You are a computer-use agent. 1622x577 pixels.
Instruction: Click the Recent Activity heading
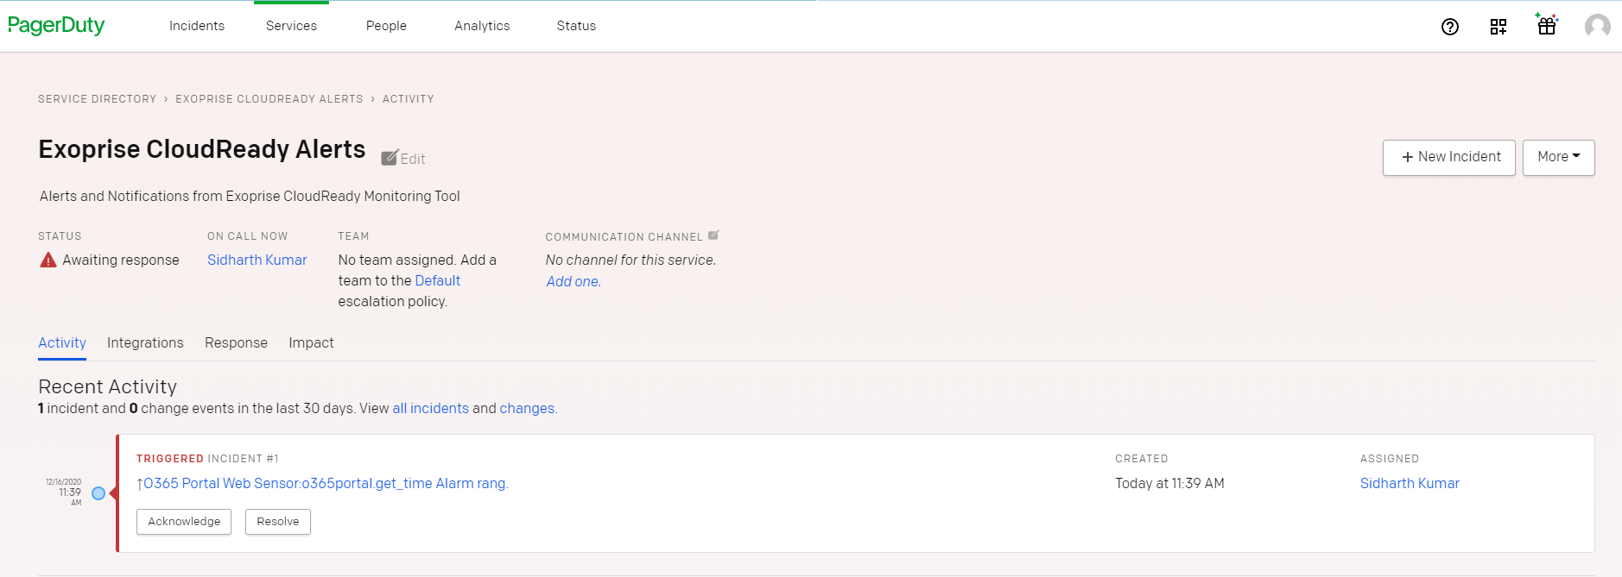tap(108, 386)
